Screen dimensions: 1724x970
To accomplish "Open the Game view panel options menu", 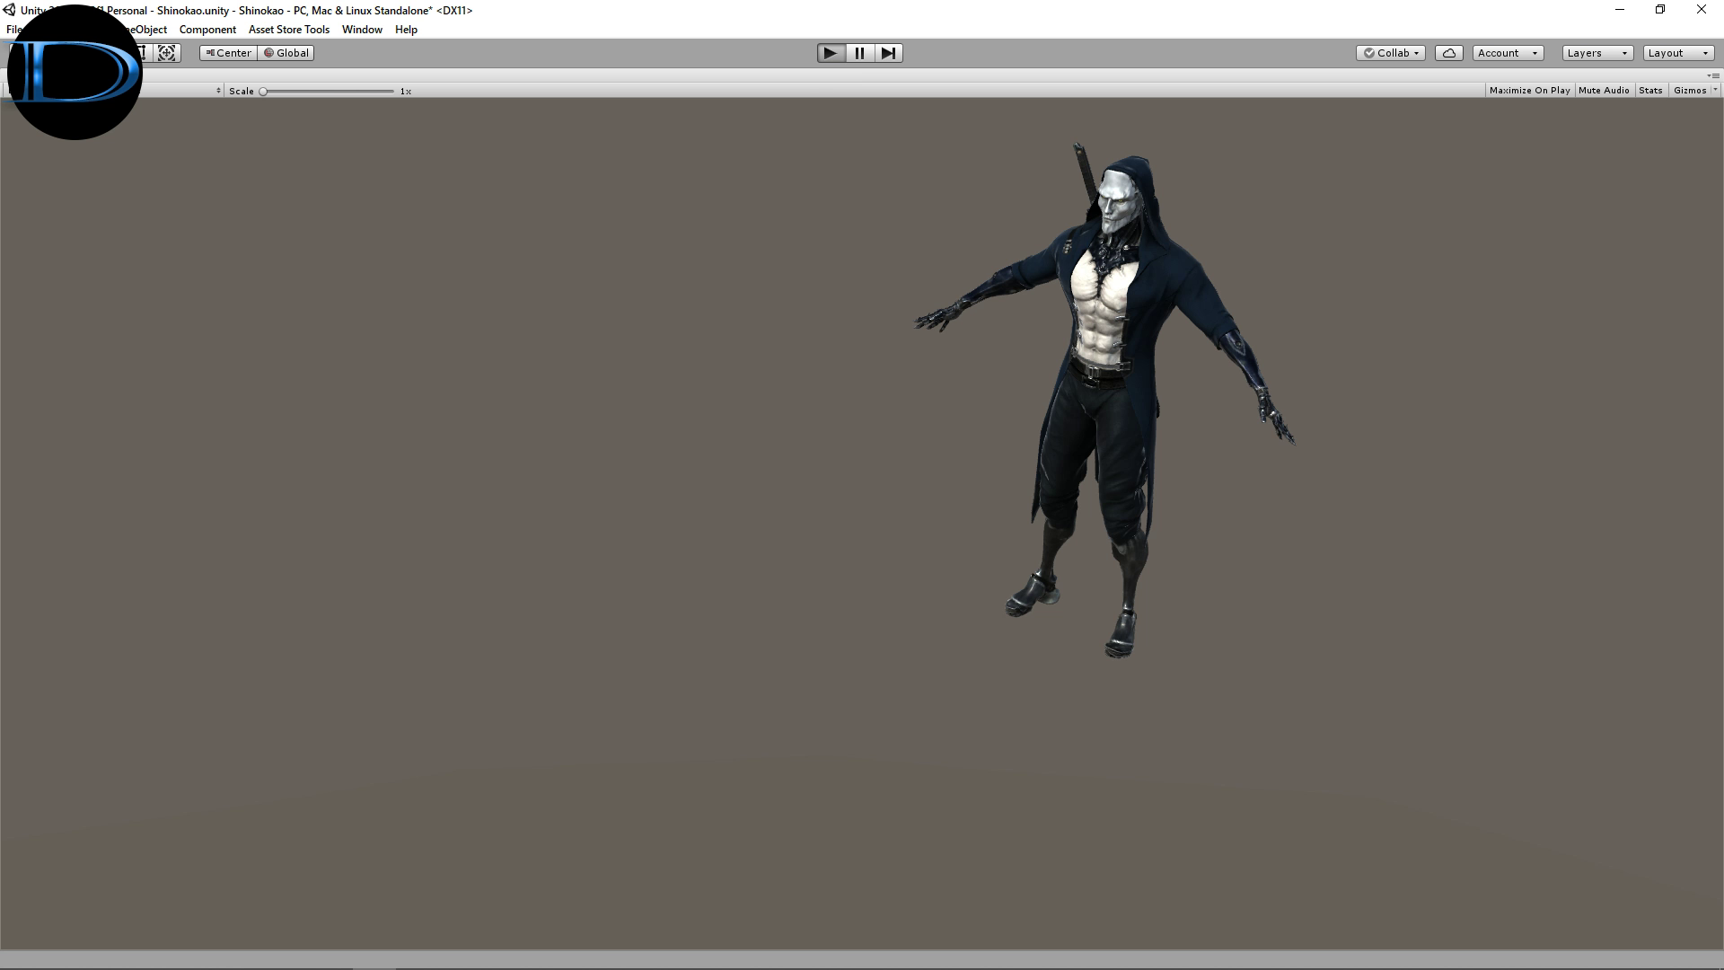I will coord(1715,76).
